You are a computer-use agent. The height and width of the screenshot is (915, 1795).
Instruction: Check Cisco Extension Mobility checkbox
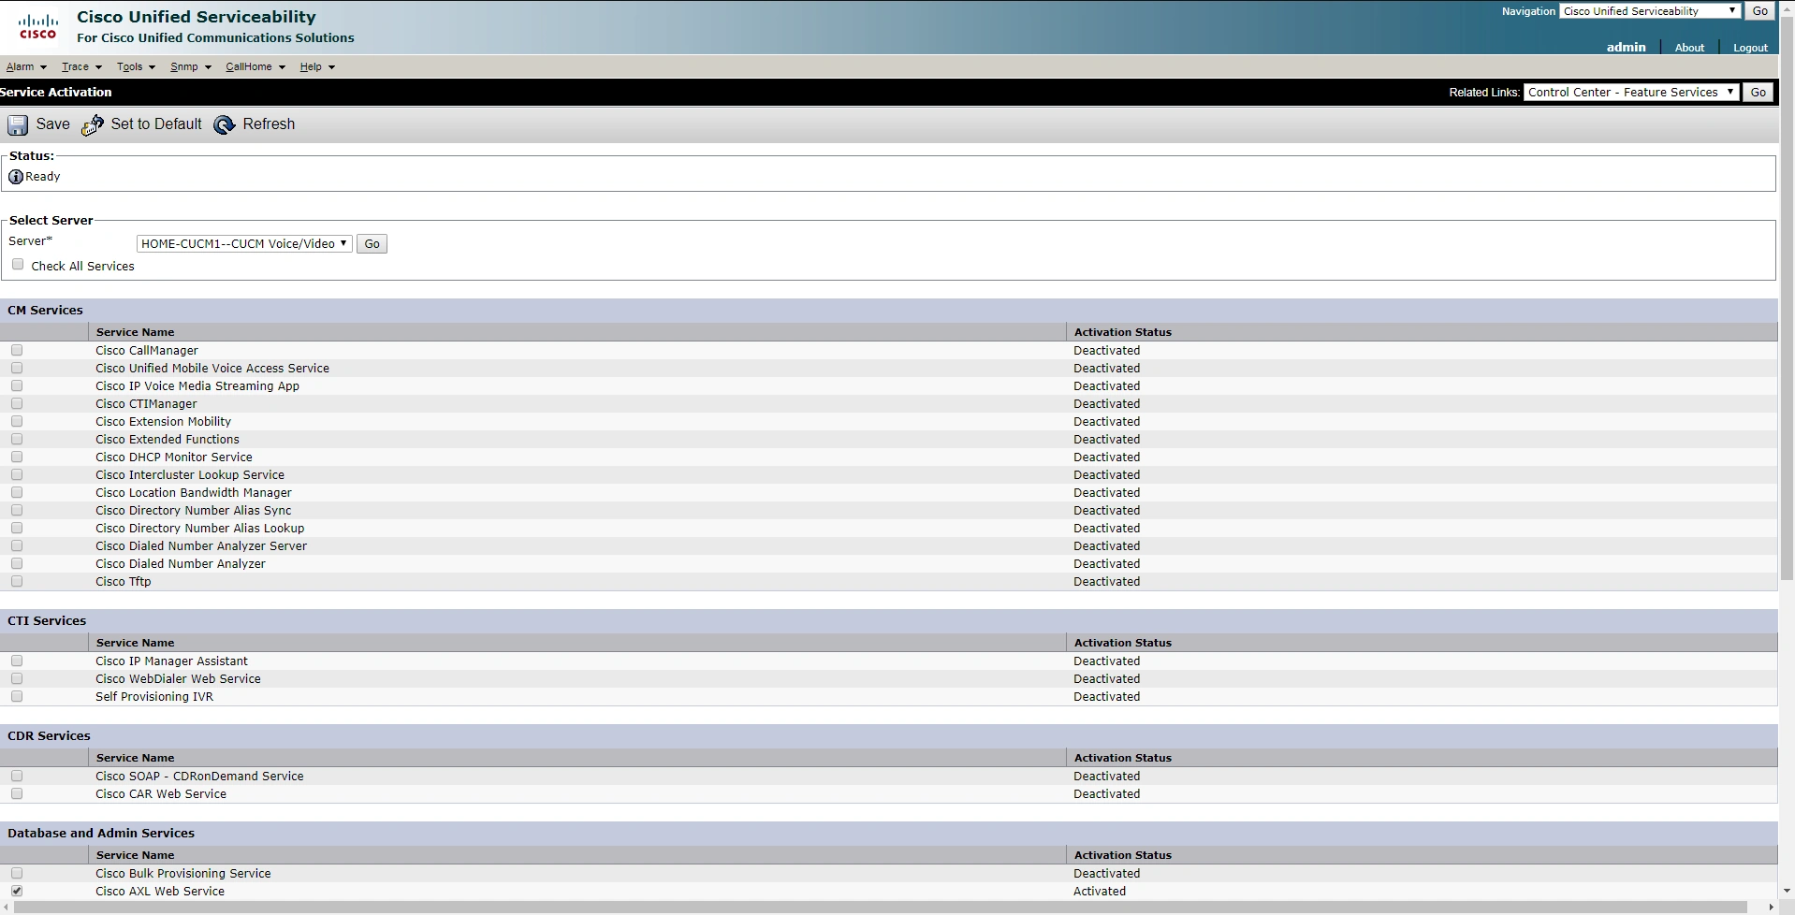coord(17,421)
